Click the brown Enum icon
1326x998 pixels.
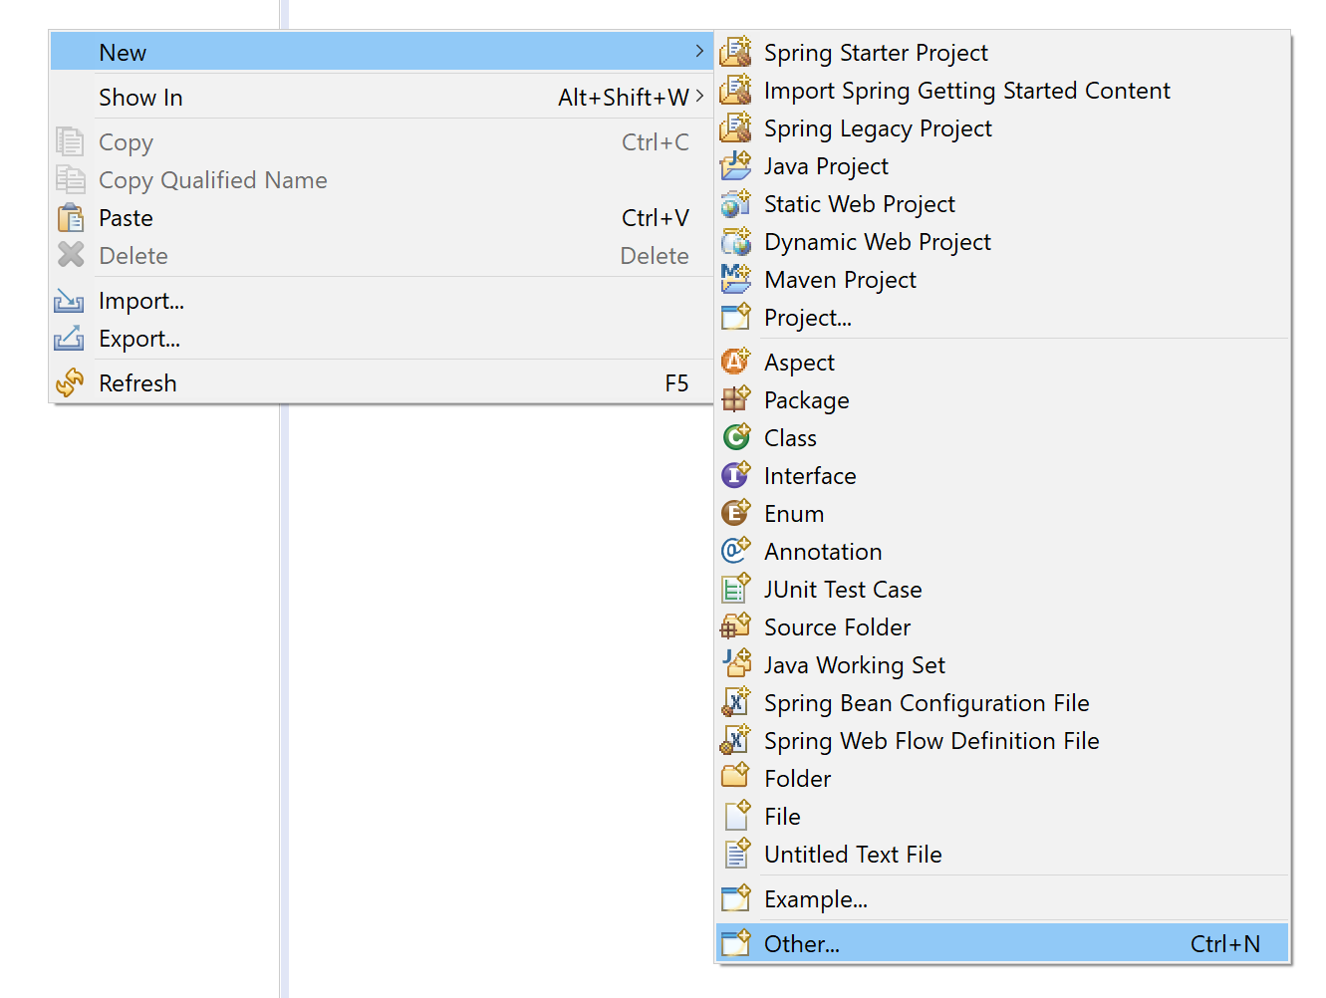(x=735, y=513)
